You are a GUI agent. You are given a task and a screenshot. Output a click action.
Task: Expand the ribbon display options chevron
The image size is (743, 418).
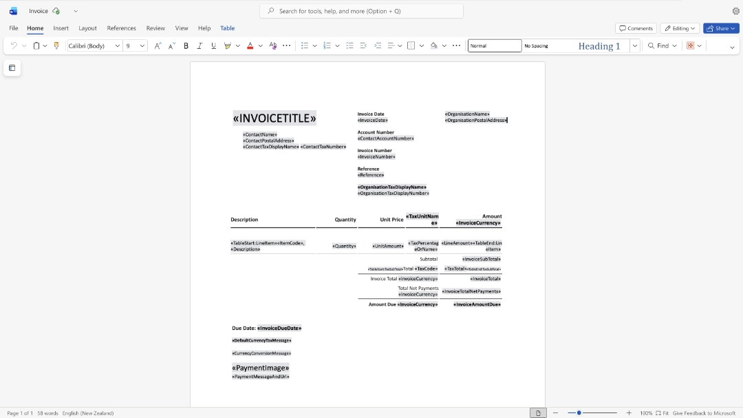point(732,47)
